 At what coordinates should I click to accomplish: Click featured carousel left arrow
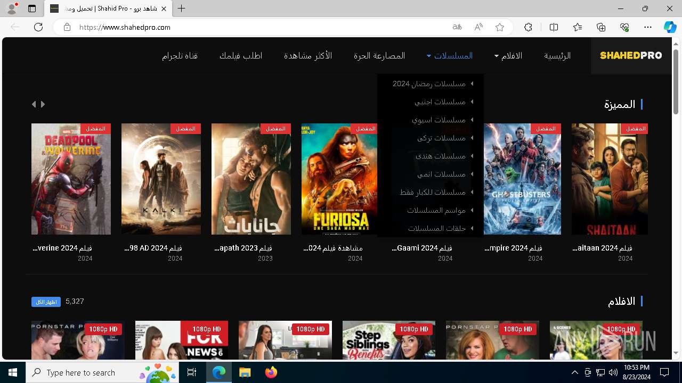pos(34,104)
